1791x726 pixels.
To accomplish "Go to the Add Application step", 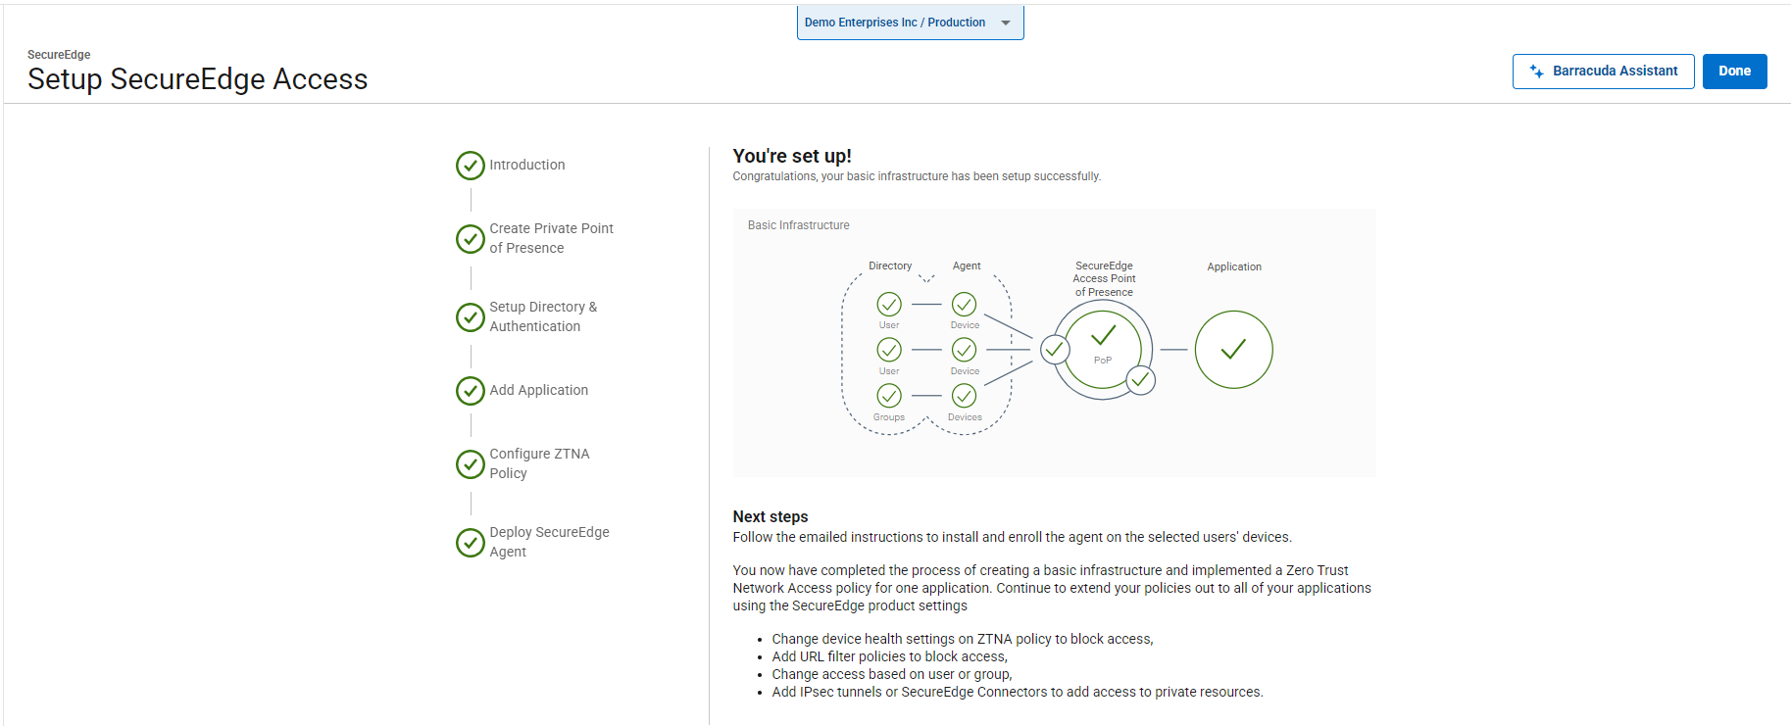I will 538,390.
